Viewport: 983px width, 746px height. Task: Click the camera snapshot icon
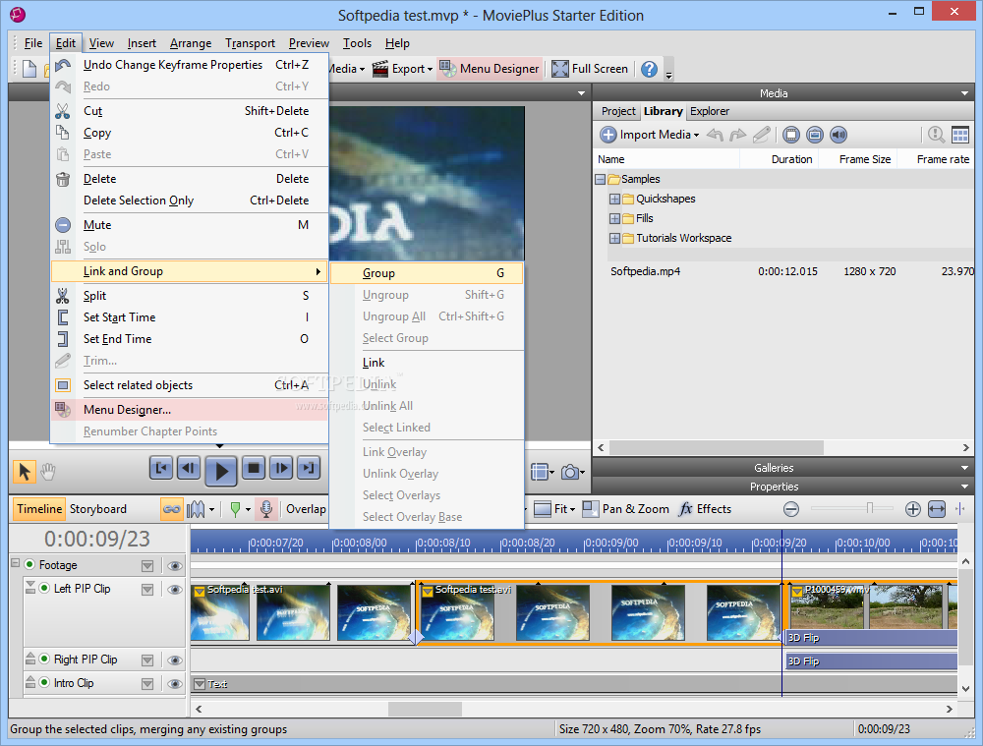pos(570,472)
